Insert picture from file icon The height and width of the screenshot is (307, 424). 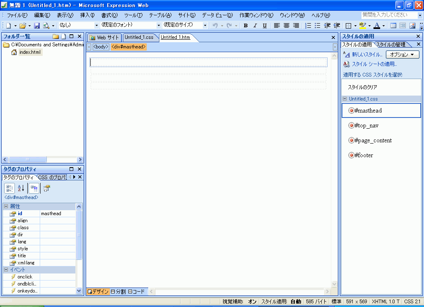pos(412,25)
